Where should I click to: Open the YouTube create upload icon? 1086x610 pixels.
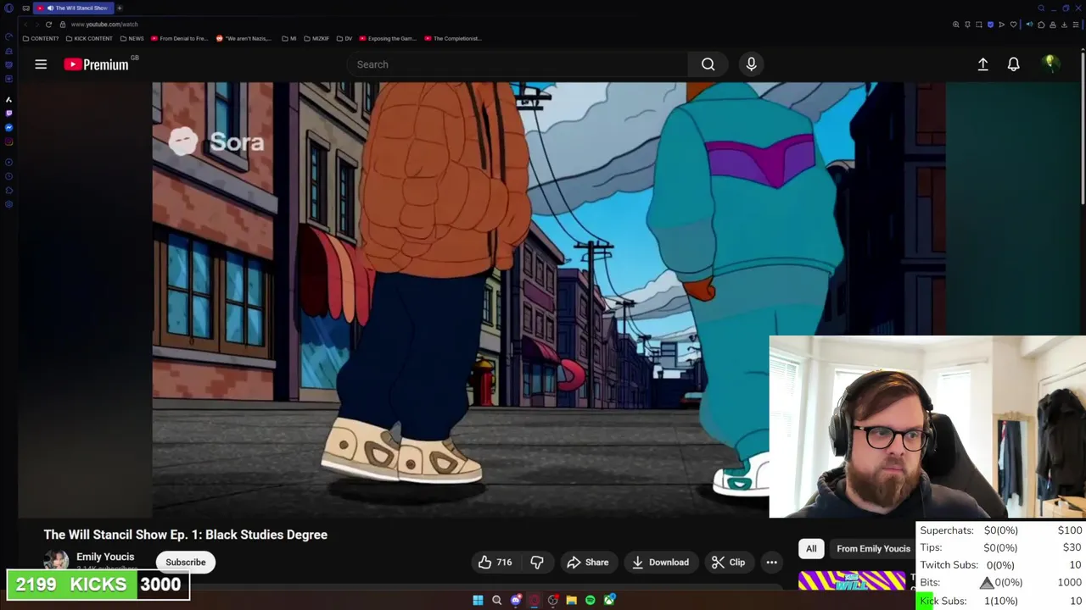[x=982, y=64]
